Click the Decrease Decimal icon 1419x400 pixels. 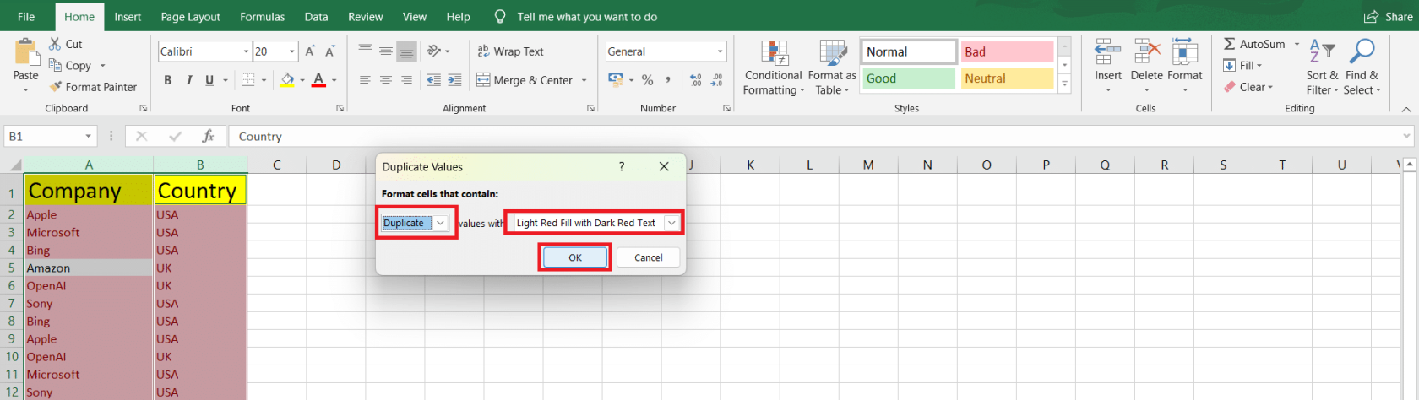tap(717, 80)
